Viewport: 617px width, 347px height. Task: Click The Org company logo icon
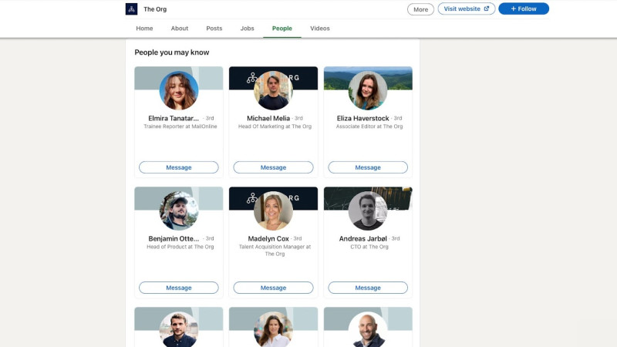[x=131, y=9]
